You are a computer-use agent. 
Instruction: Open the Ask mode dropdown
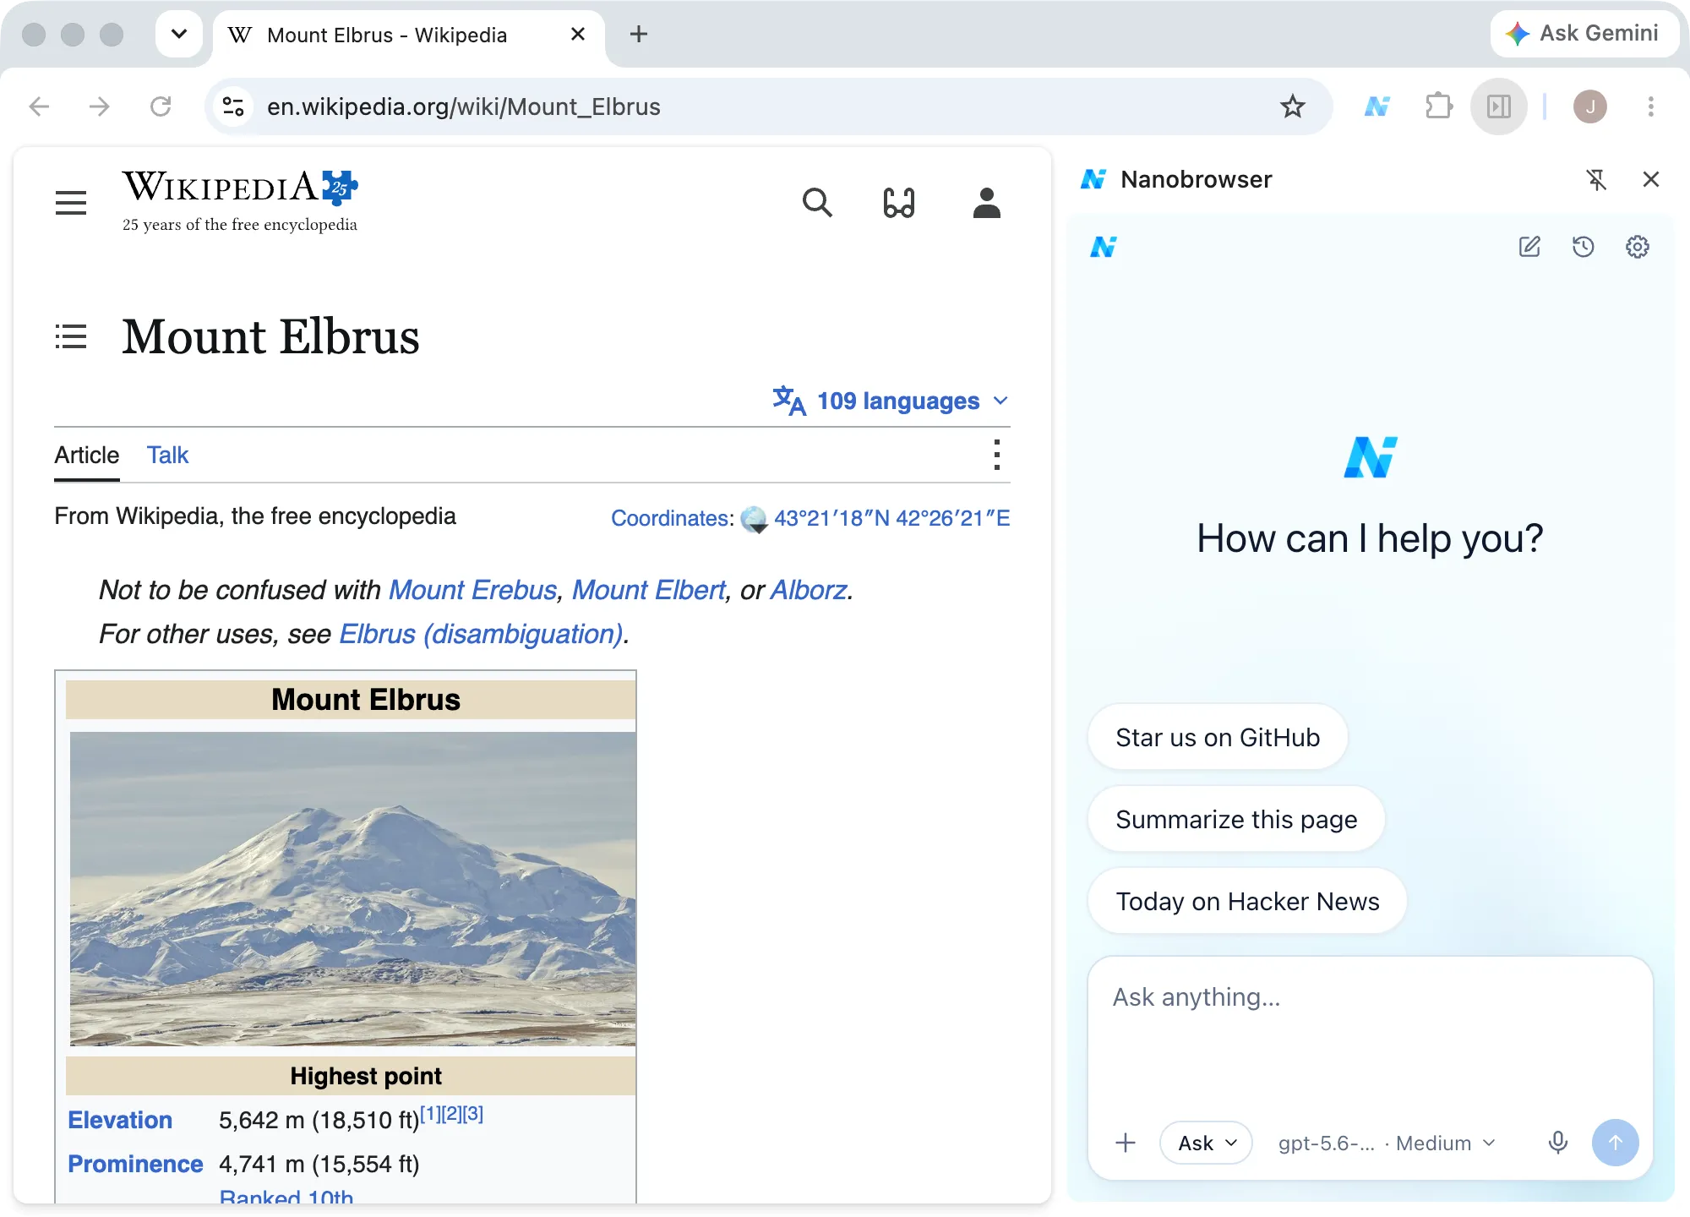pos(1207,1143)
